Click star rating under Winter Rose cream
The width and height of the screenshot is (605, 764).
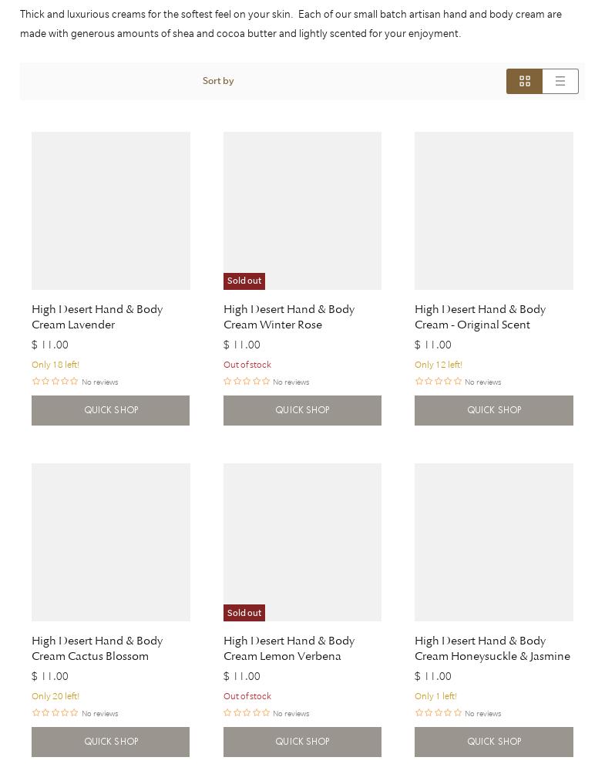pos(247,382)
